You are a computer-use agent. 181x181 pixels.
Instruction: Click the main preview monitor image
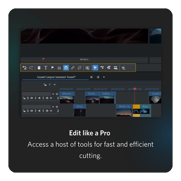point(84,36)
